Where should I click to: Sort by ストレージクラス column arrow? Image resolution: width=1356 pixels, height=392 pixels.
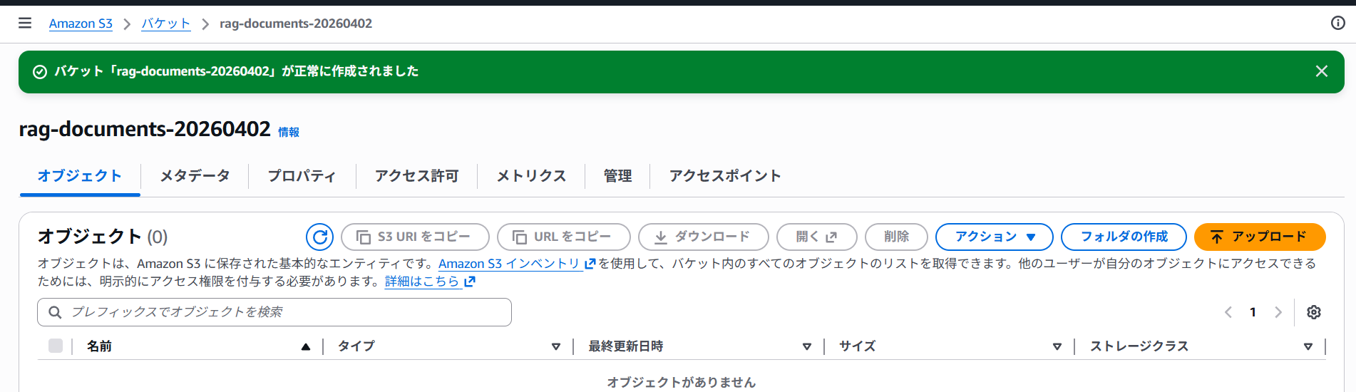1308,346
